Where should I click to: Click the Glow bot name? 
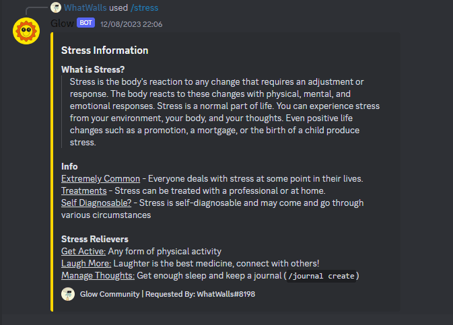point(62,24)
